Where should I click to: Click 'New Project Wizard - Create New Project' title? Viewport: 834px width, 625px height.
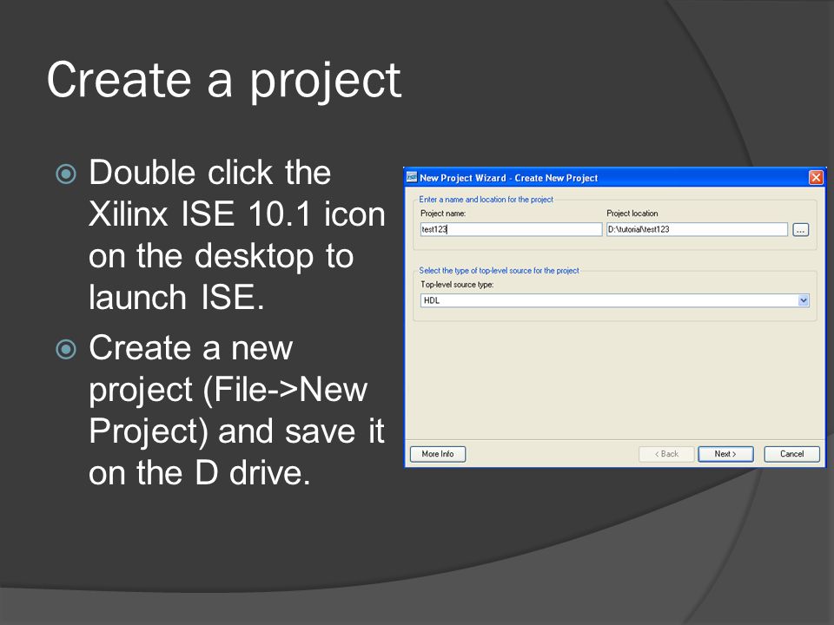[508, 178]
